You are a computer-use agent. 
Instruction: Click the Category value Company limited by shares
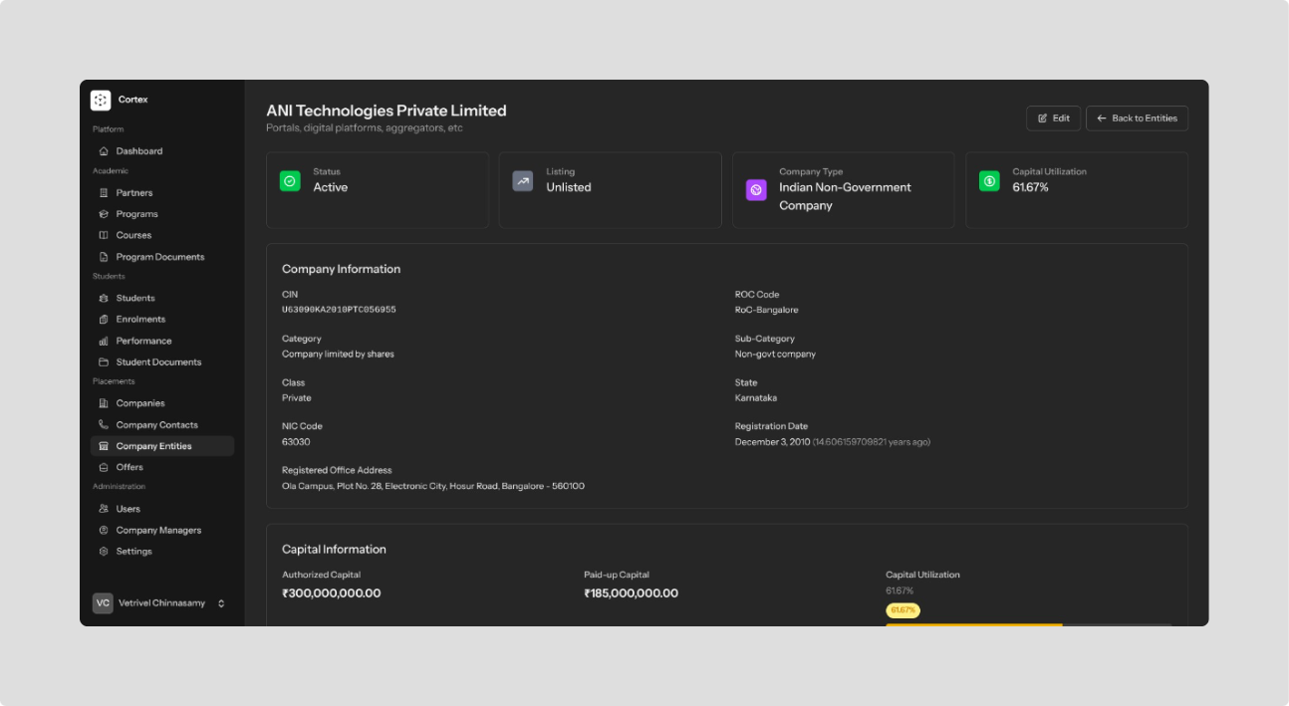pyautogui.click(x=339, y=354)
